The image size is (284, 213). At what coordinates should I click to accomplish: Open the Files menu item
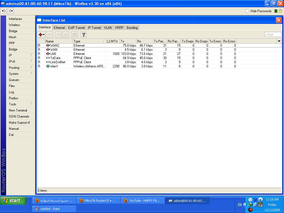pos(21,86)
